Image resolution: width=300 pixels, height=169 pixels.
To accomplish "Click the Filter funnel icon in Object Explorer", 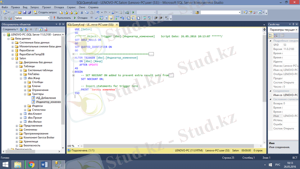I will click(x=36, y=30).
